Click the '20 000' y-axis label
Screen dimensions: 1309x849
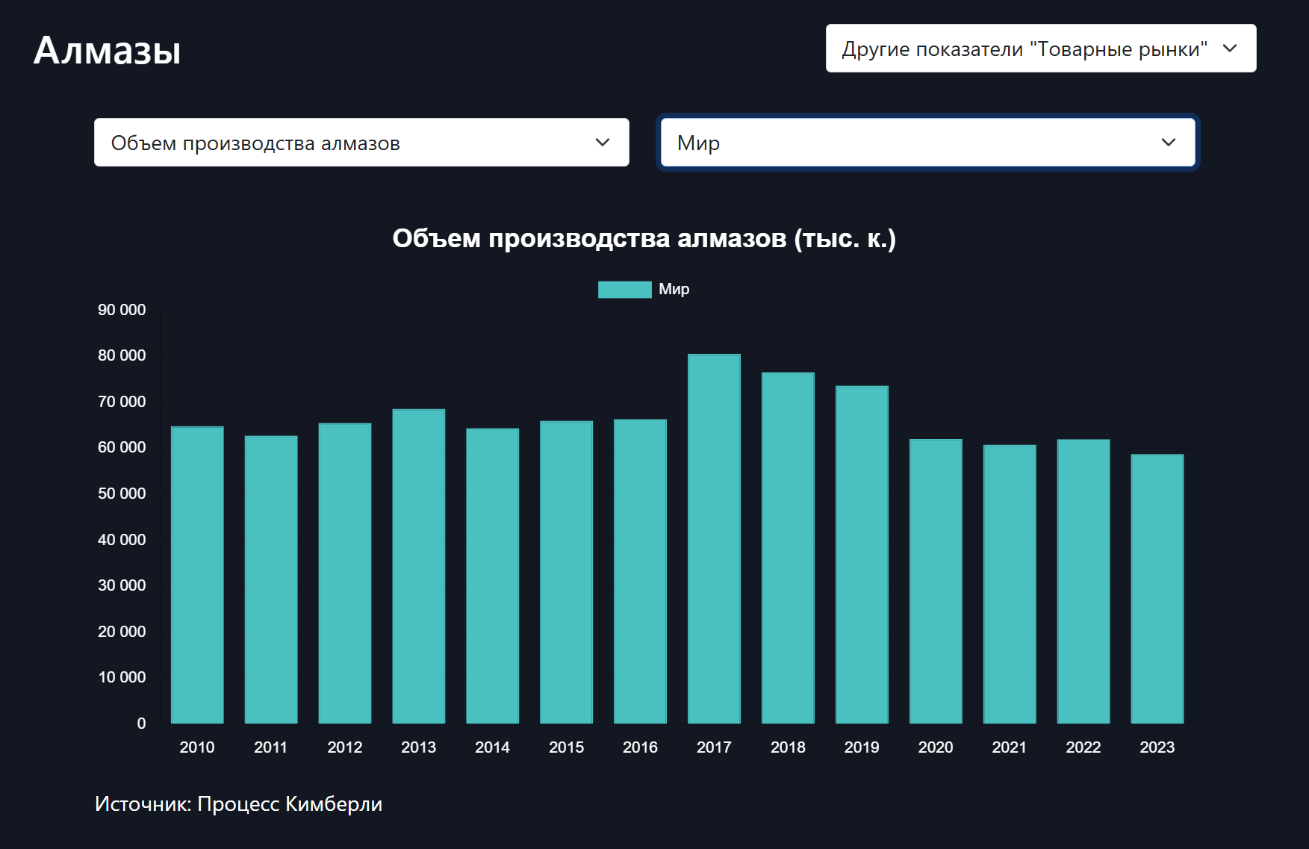[x=122, y=632]
